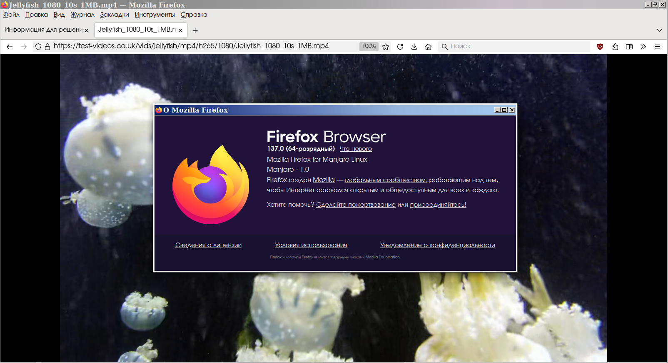Open the Закладки menu
The width and height of the screenshot is (668, 363).
click(x=115, y=15)
